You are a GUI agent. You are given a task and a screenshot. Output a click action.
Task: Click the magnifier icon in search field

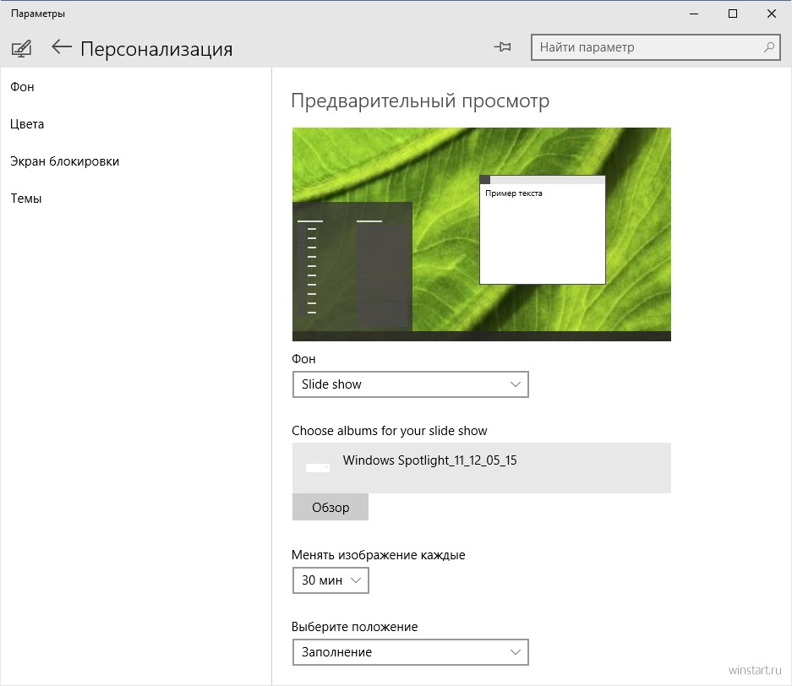tap(769, 47)
